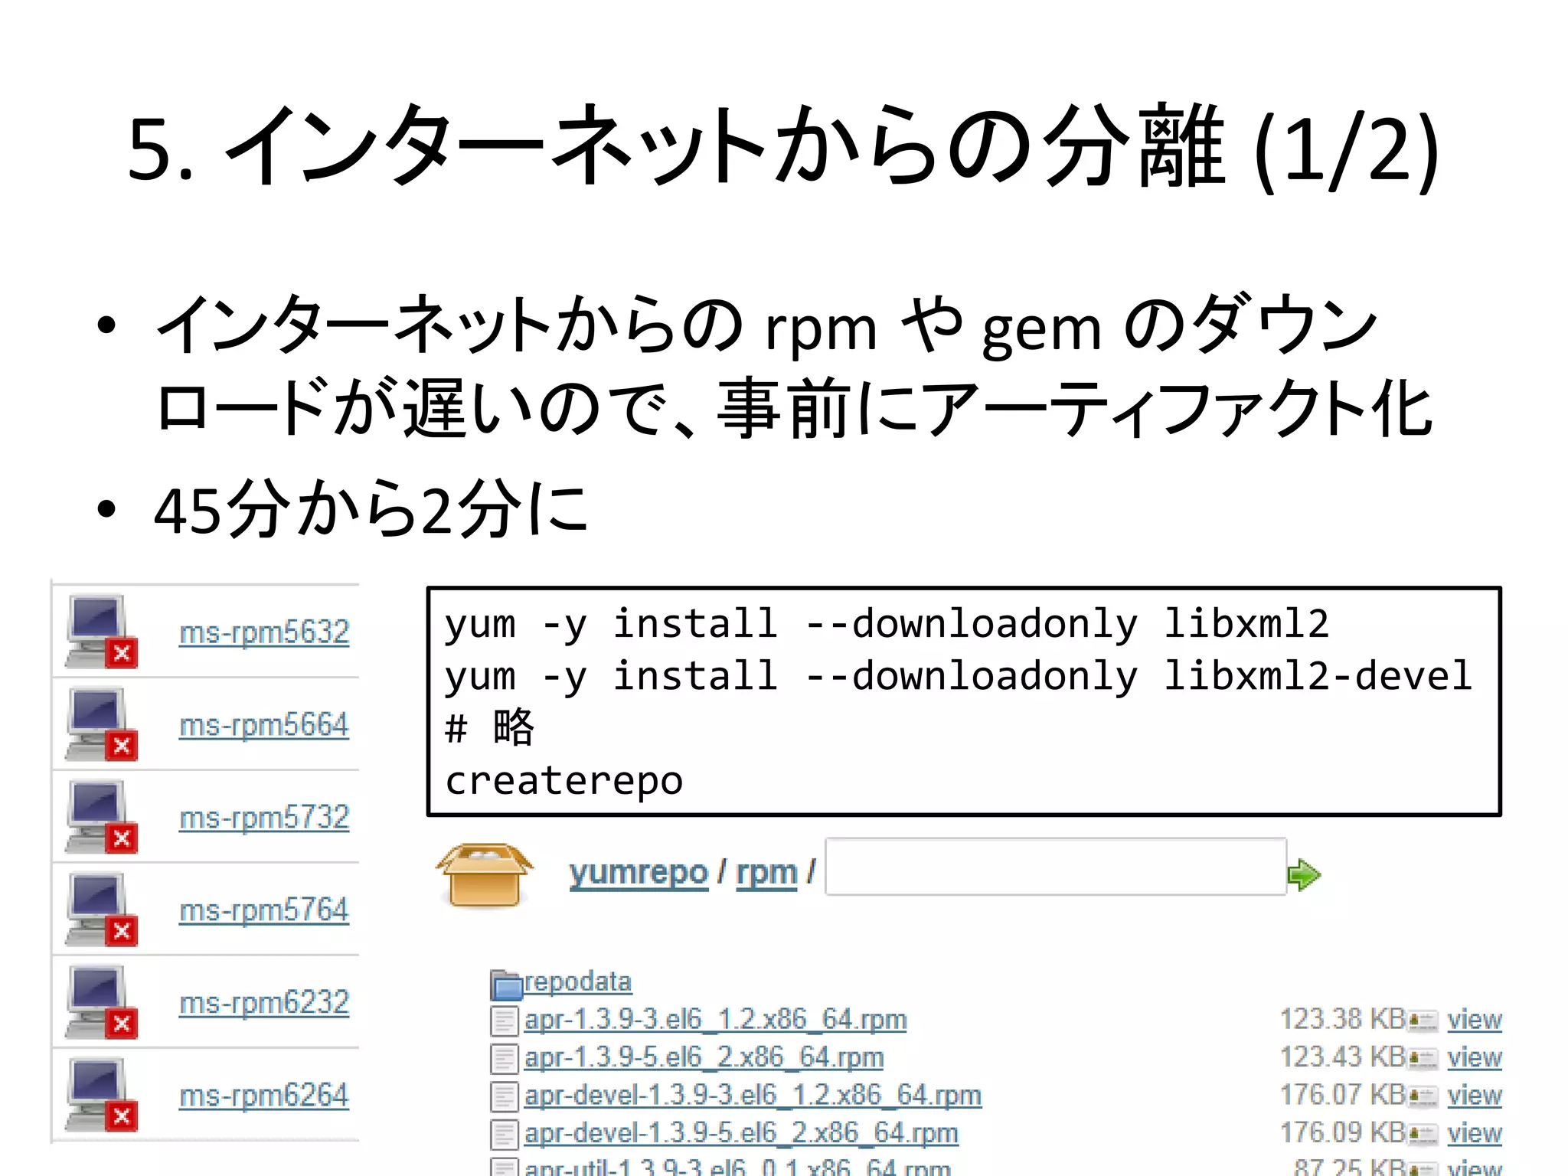Click the workspace package box icon
1568x1176 pixels.
tap(485, 874)
